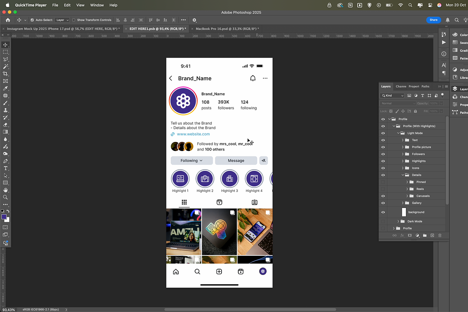Pick the Hand tool

tap(5, 190)
